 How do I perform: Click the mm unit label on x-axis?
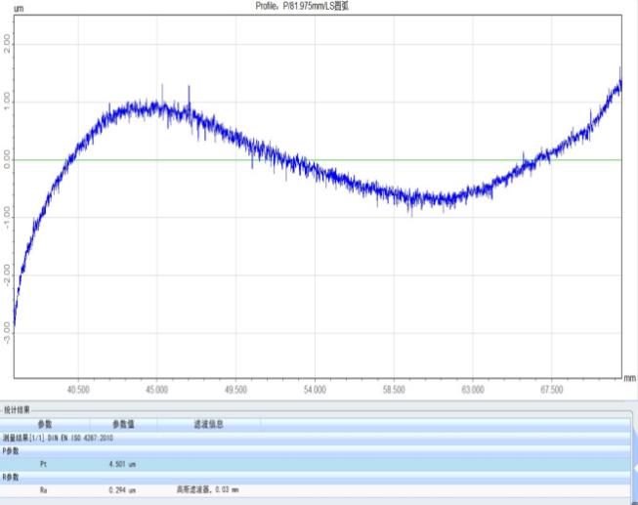pyautogui.click(x=630, y=378)
